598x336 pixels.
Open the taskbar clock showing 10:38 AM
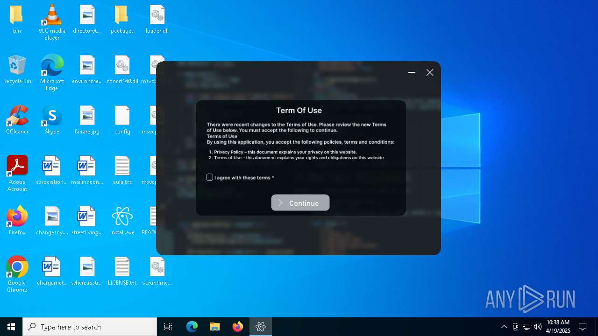(x=558, y=327)
